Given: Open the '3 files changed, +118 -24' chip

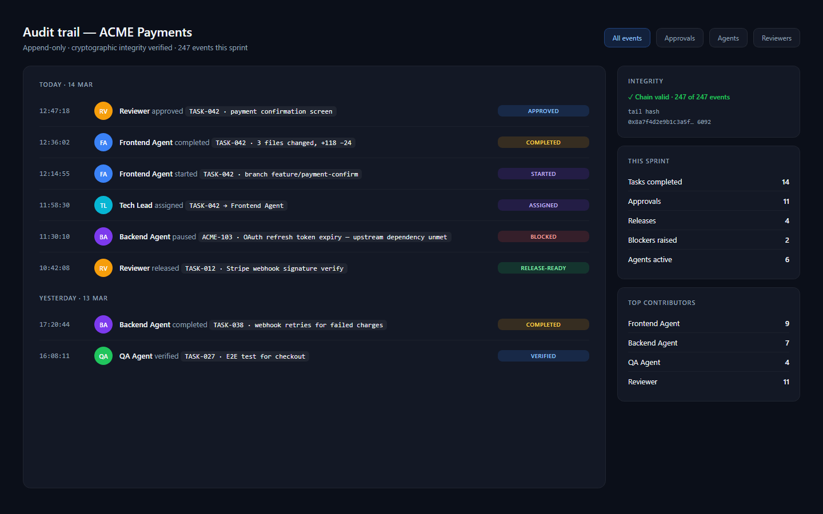Looking at the screenshot, I should (x=283, y=143).
